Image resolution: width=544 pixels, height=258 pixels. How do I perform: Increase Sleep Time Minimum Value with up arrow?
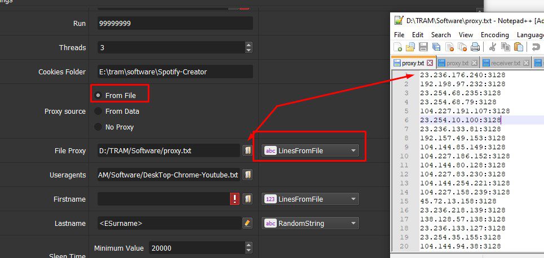[x=249, y=245]
